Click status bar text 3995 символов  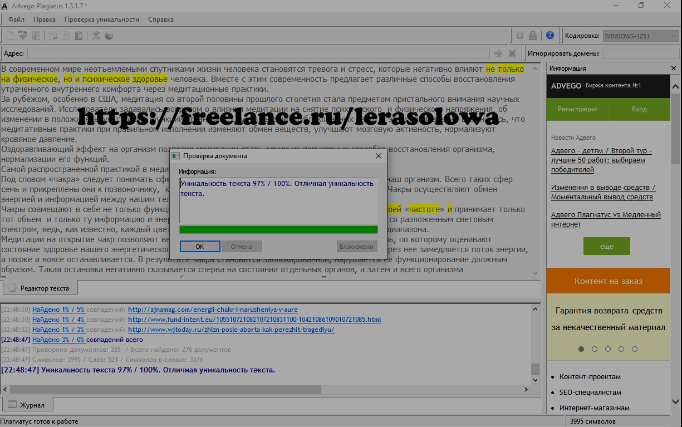point(592,421)
